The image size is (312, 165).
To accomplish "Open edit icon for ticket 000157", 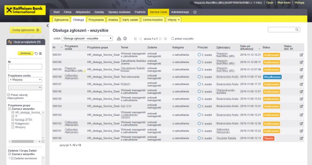I will pyautogui.click(x=301, y=84).
